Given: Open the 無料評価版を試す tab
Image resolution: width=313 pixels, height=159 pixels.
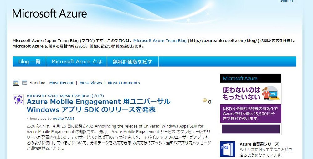Looking at the screenshot, I should tap(133, 61).
